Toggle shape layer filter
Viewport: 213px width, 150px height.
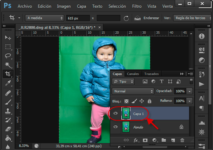point(170,82)
